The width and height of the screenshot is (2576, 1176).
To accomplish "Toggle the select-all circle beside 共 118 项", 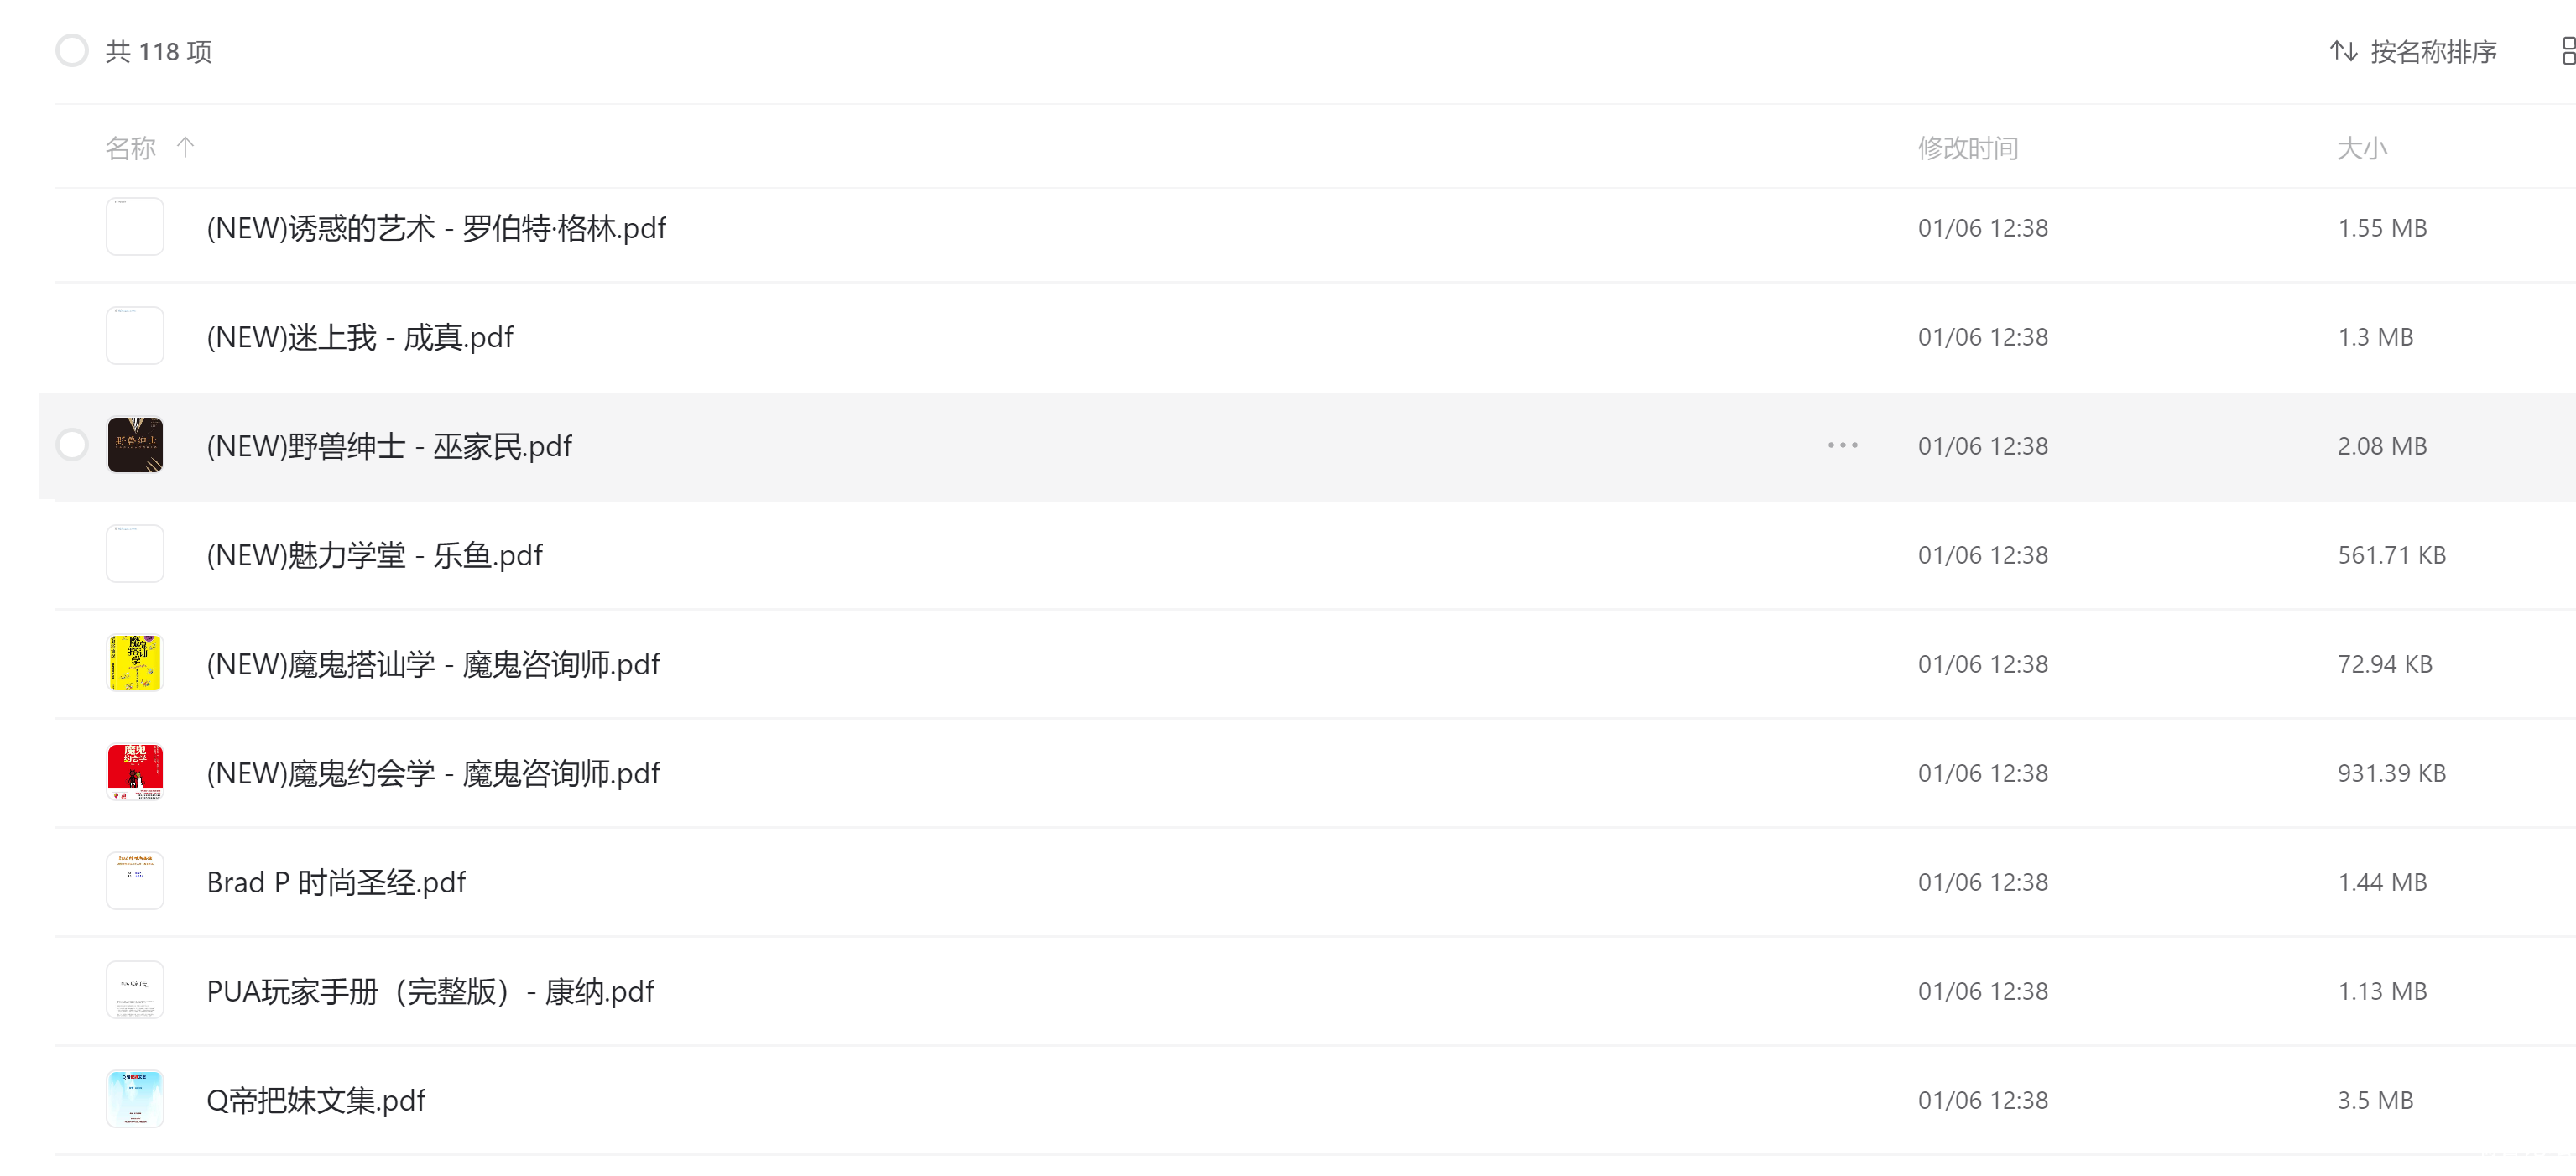I will (x=72, y=50).
